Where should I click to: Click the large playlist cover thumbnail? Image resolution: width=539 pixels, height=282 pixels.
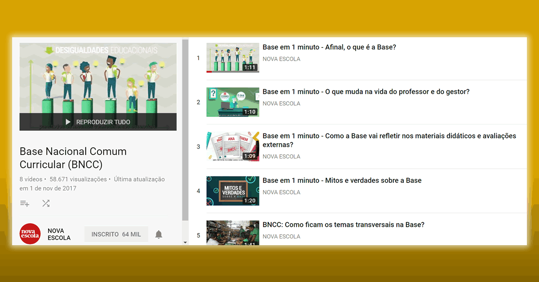pyautogui.click(x=98, y=87)
